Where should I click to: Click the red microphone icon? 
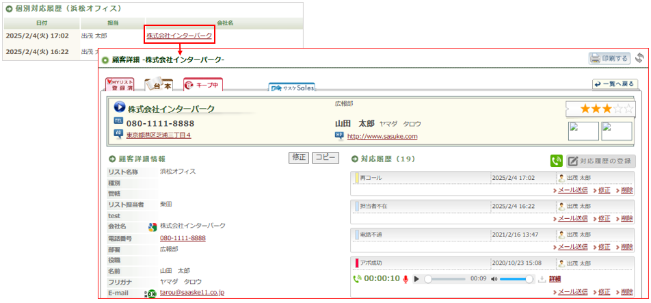(x=406, y=279)
